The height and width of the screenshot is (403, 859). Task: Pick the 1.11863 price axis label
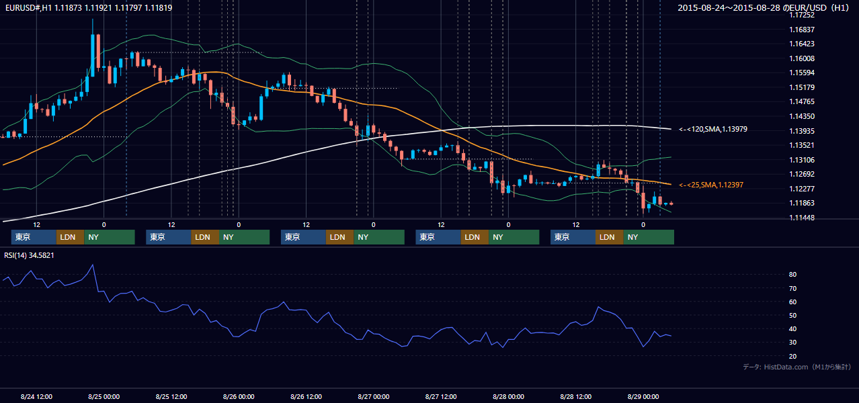click(802, 203)
